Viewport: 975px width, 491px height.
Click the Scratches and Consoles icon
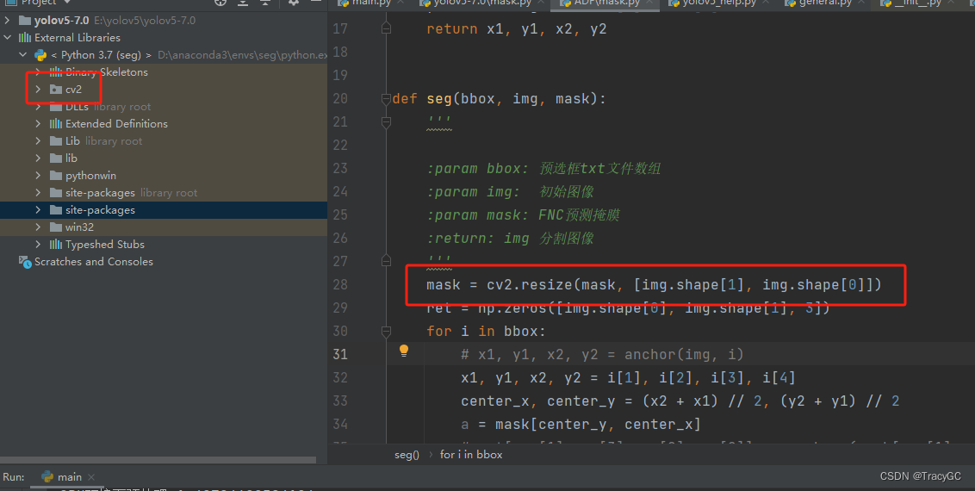[x=25, y=262]
